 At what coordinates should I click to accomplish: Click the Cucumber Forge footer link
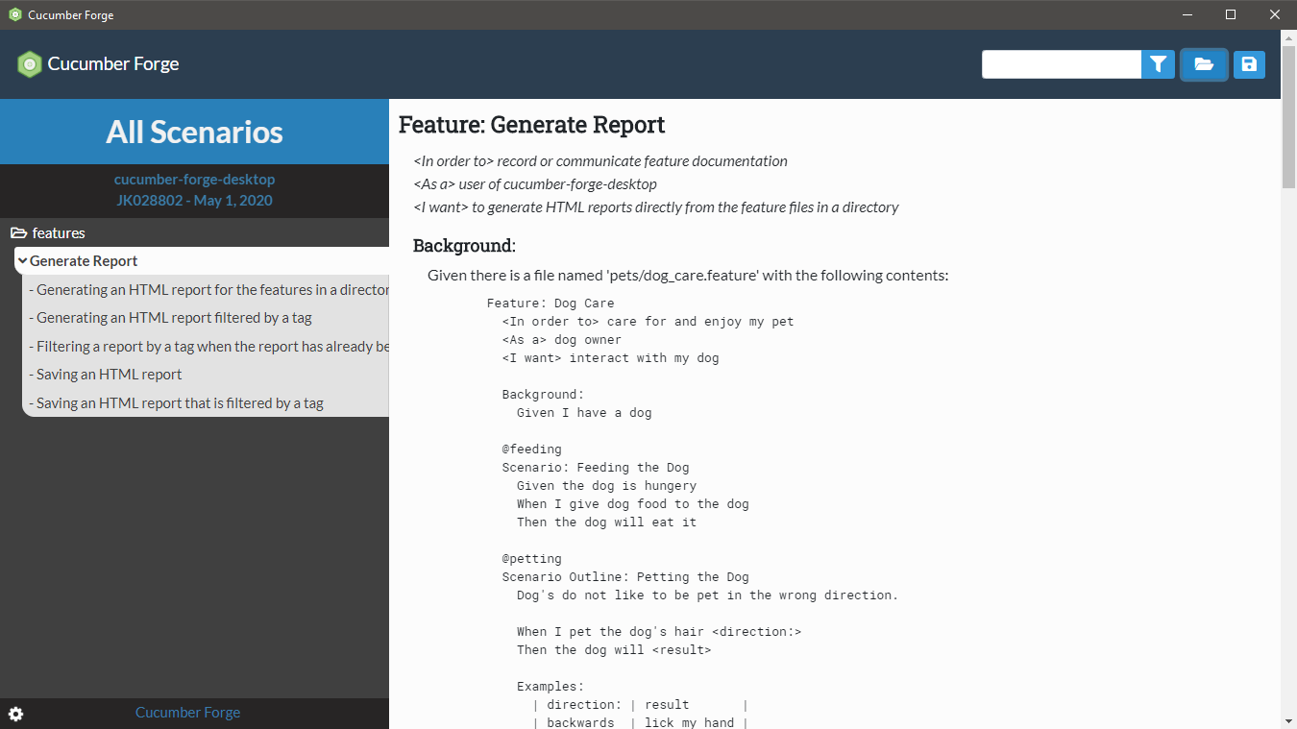click(188, 713)
